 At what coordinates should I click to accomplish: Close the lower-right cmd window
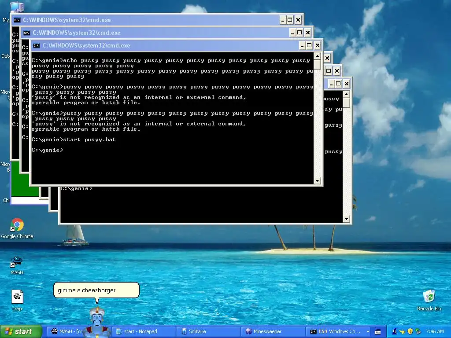click(x=347, y=84)
